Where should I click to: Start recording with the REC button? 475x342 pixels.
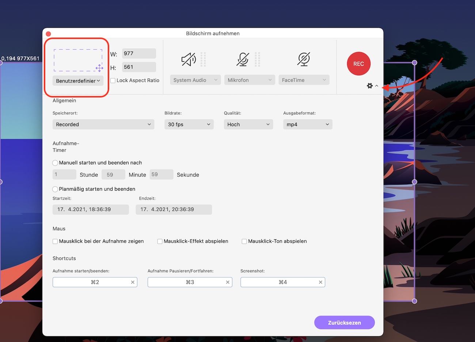point(358,64)
